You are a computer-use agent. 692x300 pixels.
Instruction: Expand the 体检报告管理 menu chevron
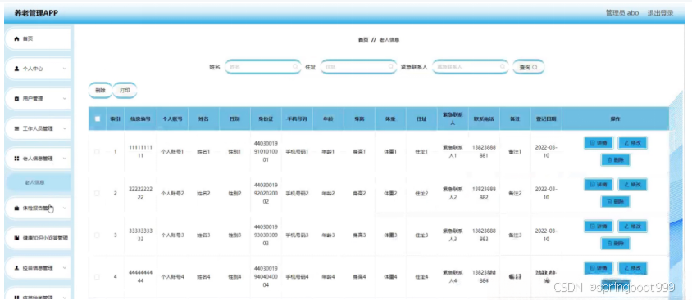pos(65,208)
